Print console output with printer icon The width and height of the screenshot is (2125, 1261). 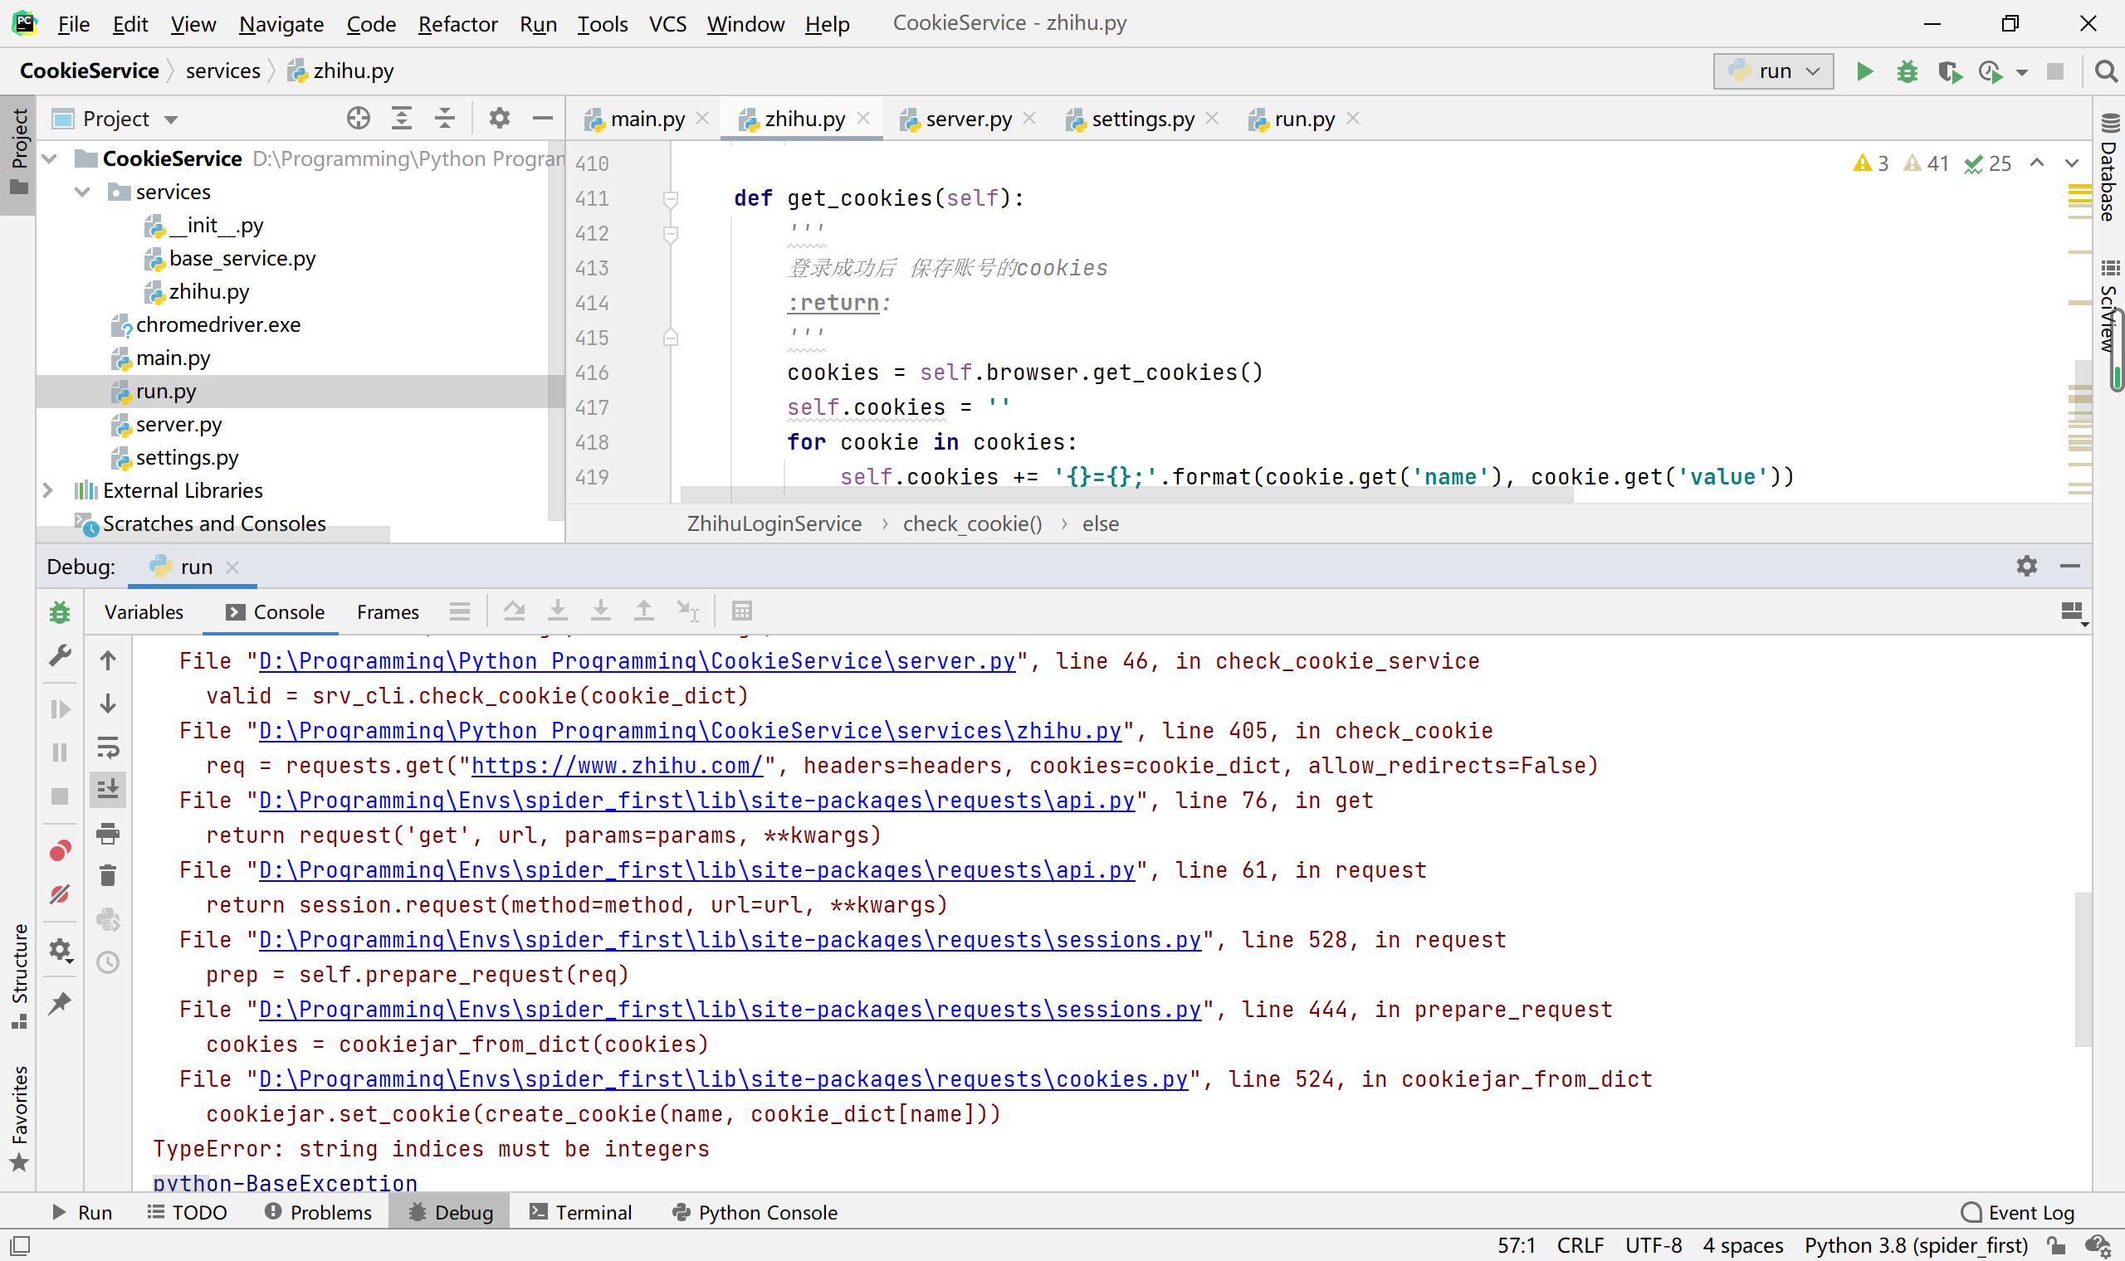tap(108, 833)
